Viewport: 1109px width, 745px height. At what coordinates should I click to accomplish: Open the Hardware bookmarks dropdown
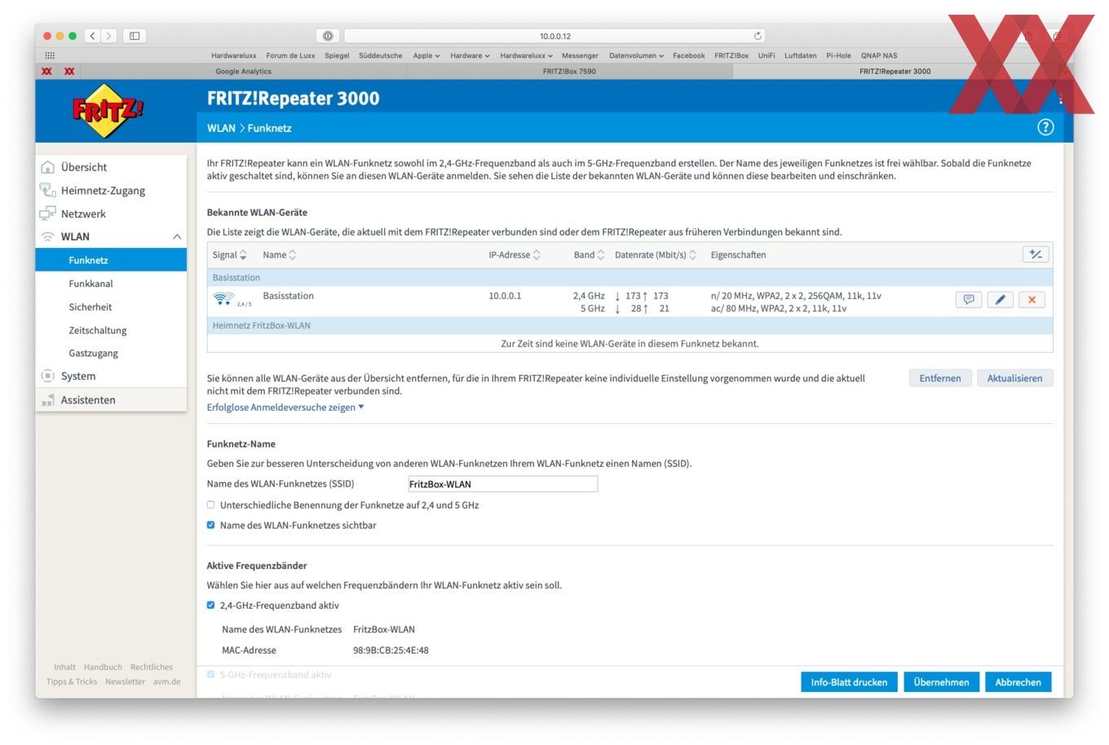(470, 55)
